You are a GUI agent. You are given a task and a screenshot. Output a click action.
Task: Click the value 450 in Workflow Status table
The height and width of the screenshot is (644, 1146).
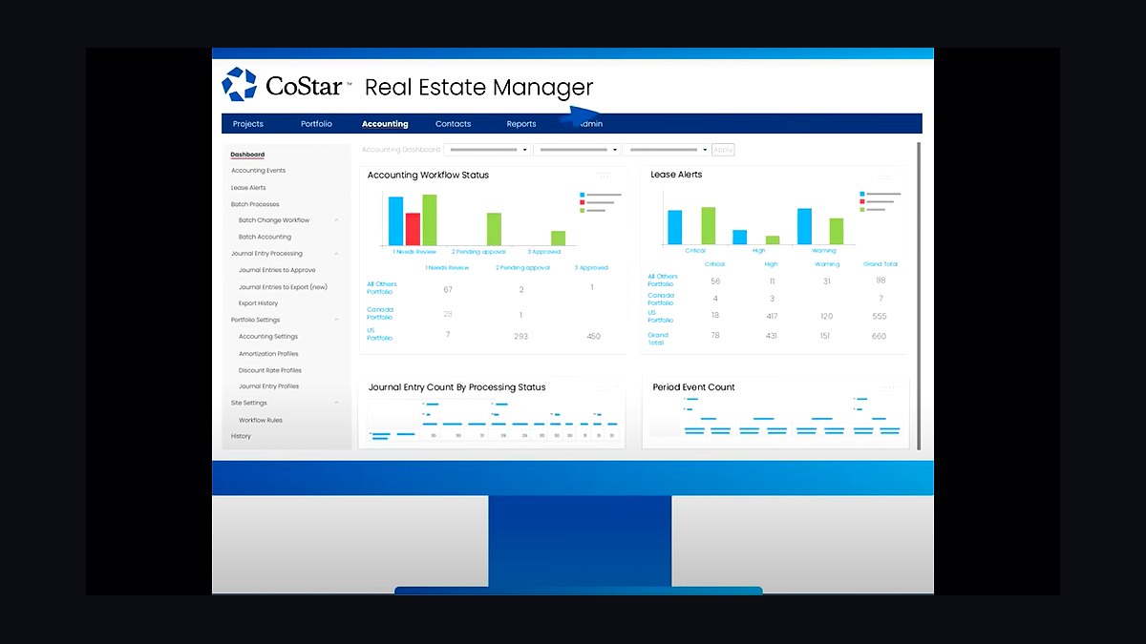593,336
